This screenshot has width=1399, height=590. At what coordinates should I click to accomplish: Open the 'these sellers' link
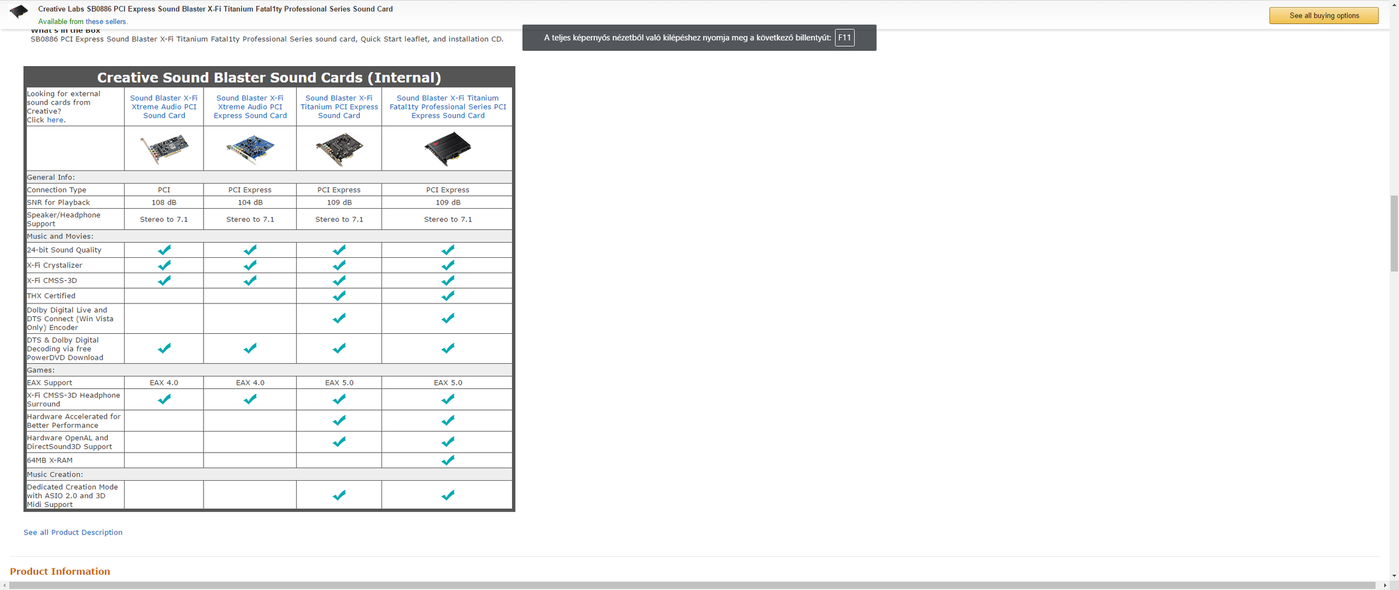click(106, 22)
